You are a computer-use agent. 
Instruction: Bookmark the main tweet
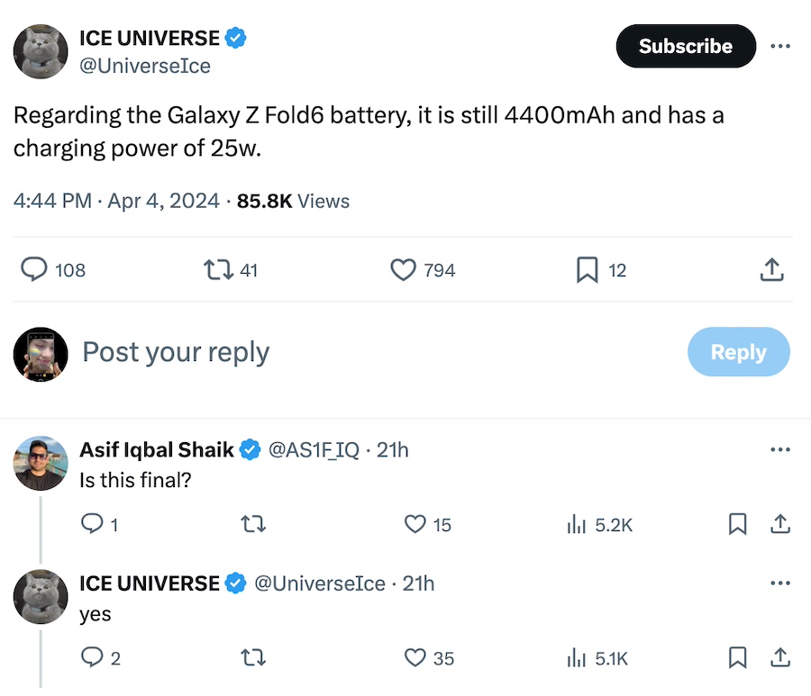point(588,269)
